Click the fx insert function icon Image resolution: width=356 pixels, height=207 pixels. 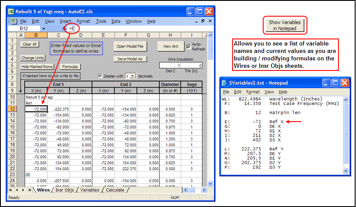coord(64,28)
